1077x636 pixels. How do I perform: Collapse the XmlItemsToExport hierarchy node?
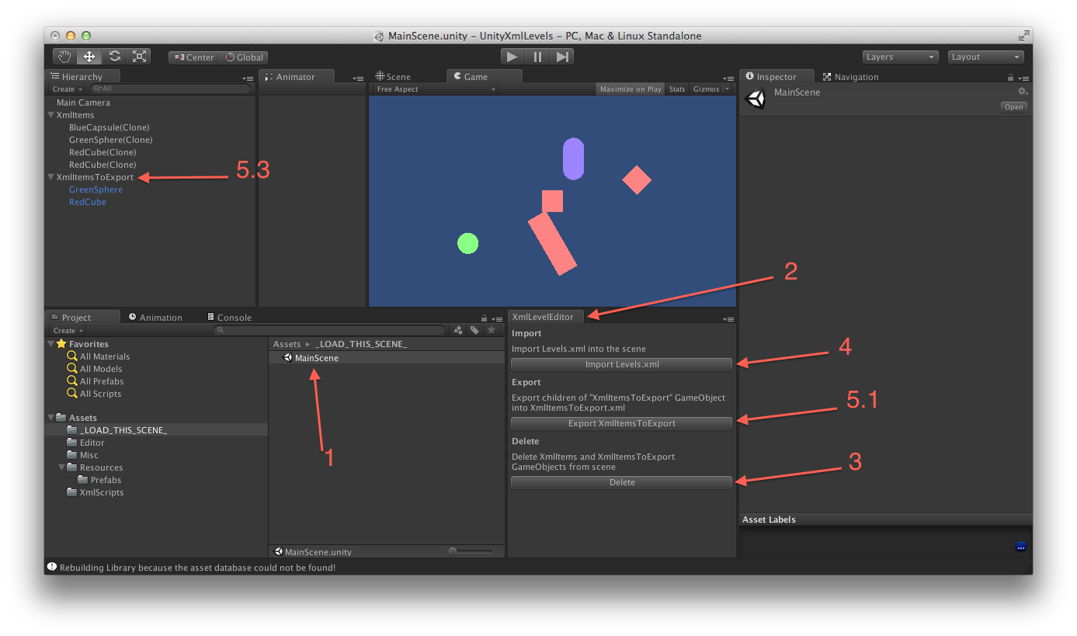click(x=51, y=177)
